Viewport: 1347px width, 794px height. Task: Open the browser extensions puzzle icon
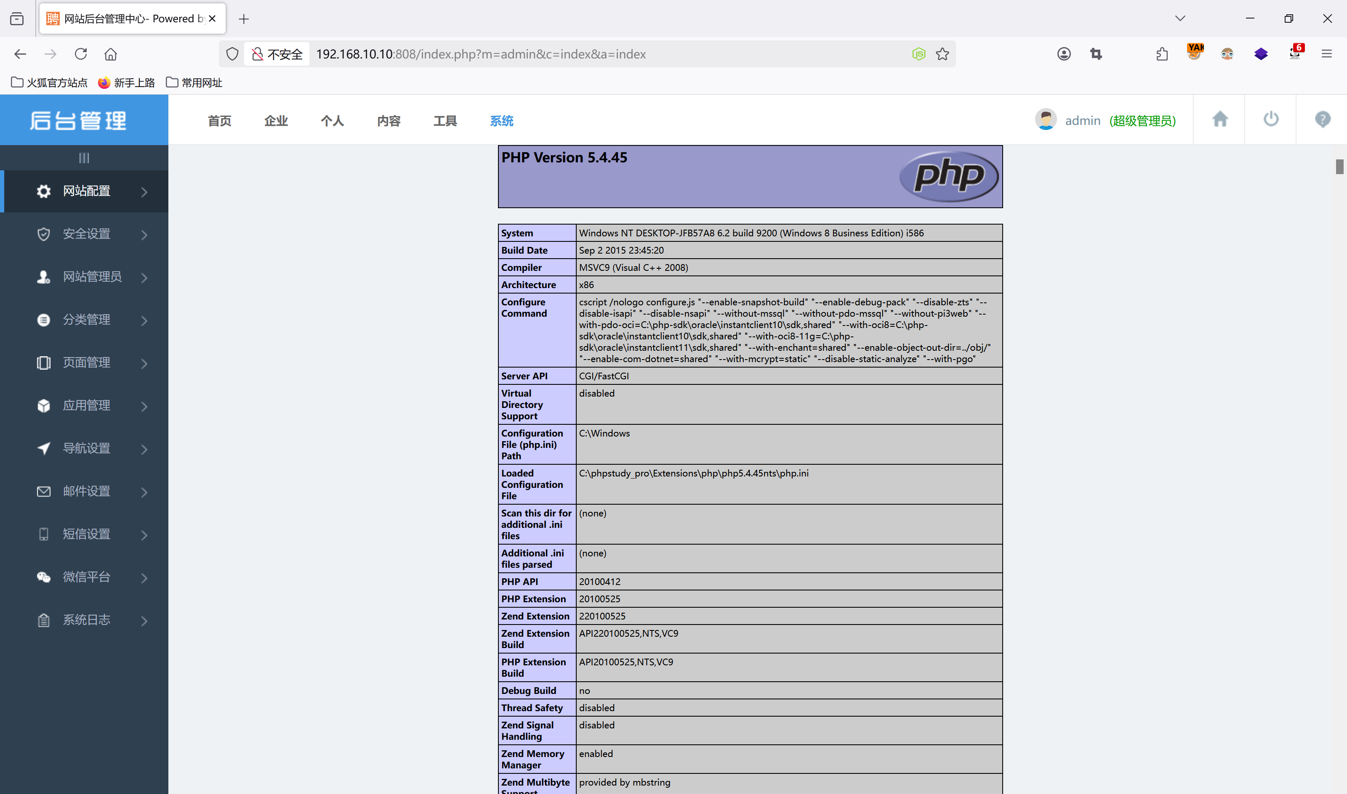click(x=1162, y=54)
